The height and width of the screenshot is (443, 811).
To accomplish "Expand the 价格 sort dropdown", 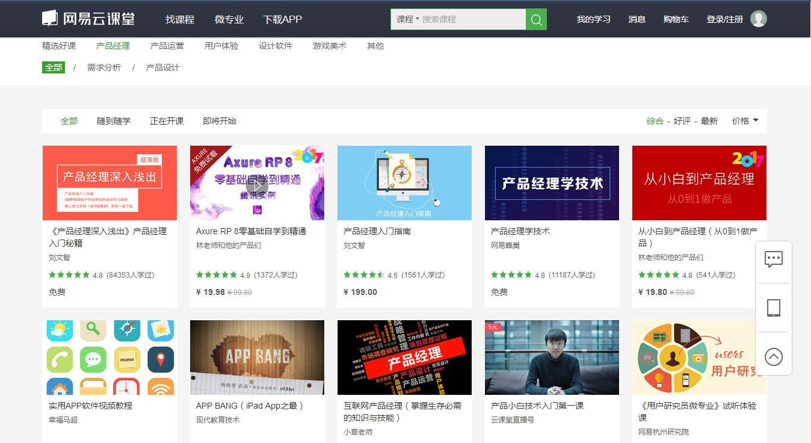I will [x=745, y=121].
